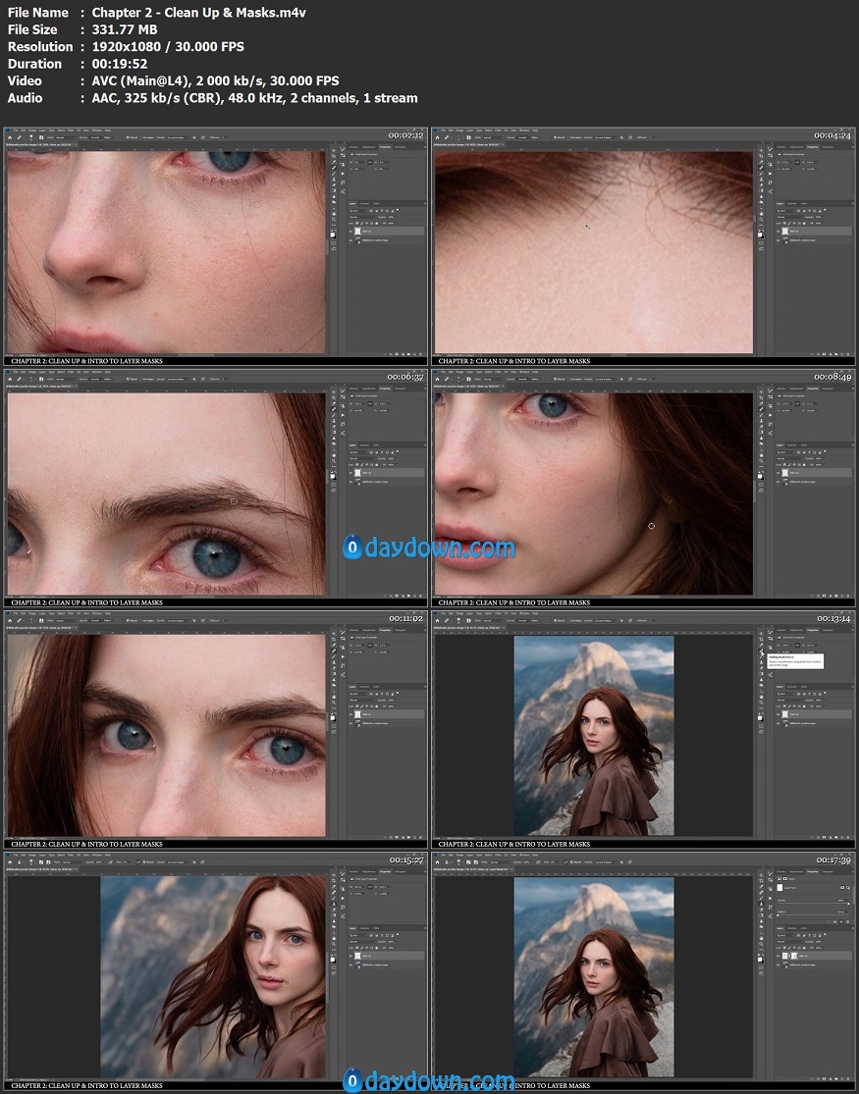Click the Pattern source button in the 00:02:12 options bar

[108, 137]
